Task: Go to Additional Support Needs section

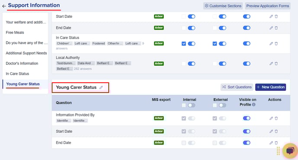Action: click(x=26, y=53)
